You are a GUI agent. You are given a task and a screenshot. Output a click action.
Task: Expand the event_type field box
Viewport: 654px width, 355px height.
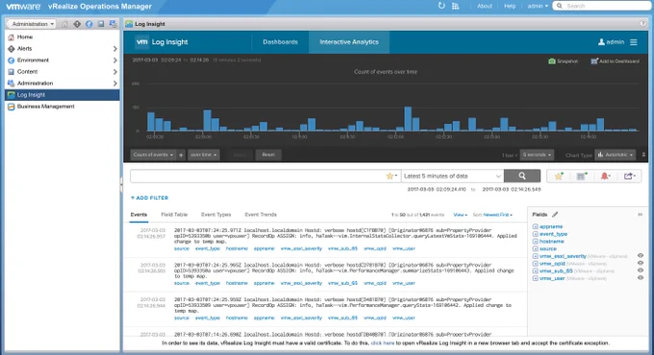(535, 234)
